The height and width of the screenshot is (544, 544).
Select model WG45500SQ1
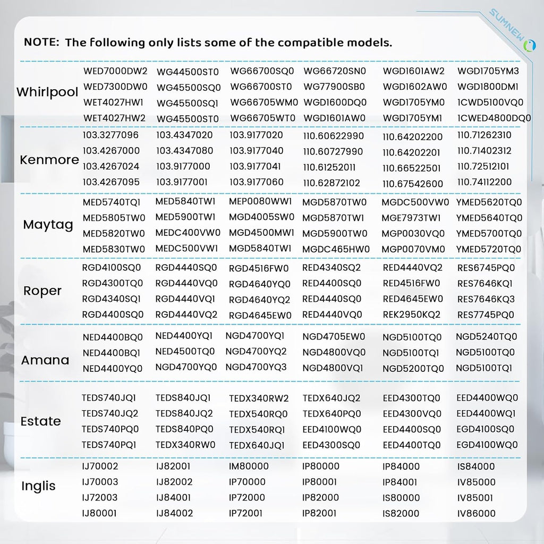pyautogui.click(x=188, y=104)
